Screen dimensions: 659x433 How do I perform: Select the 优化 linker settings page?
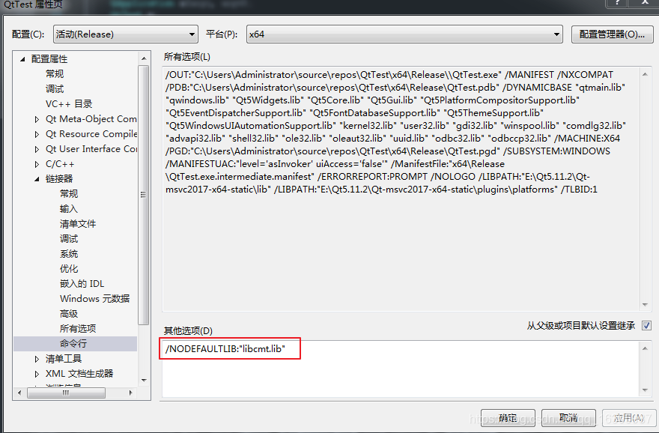click(68, 268)
